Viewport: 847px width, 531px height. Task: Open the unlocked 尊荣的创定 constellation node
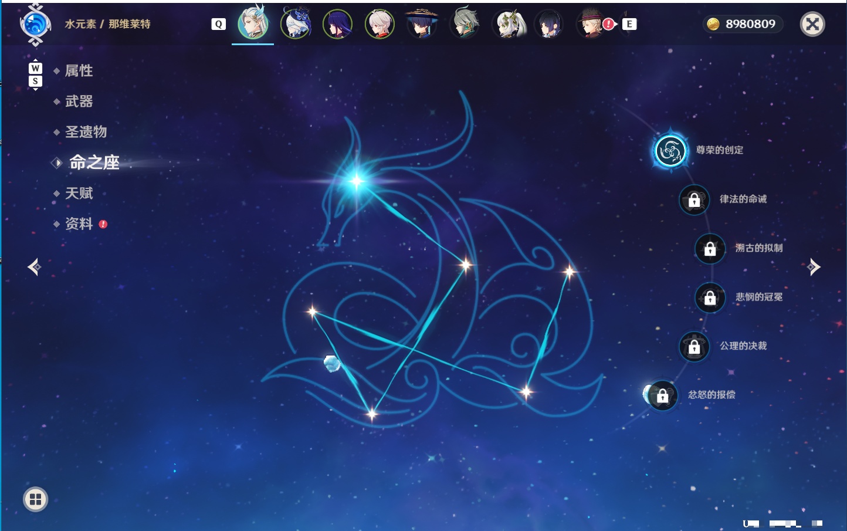(x=670, y=151)
